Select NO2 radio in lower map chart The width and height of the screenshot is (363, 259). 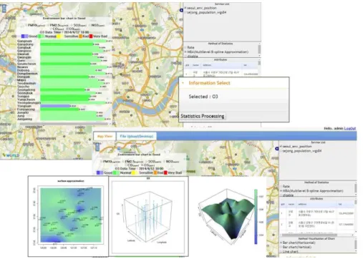tap(165, 162)
